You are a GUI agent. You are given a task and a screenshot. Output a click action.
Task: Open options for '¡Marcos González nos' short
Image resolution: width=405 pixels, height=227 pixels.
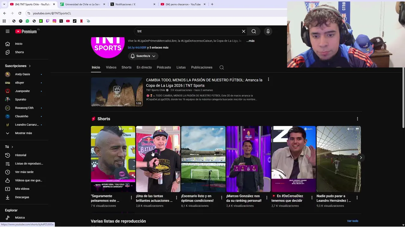[267, 198]
